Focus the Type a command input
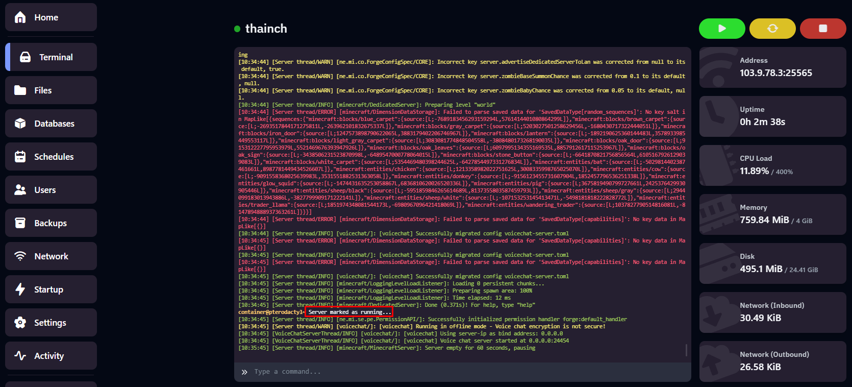The image size is (852, 387). pyautogui.click(x=459, y=372)
